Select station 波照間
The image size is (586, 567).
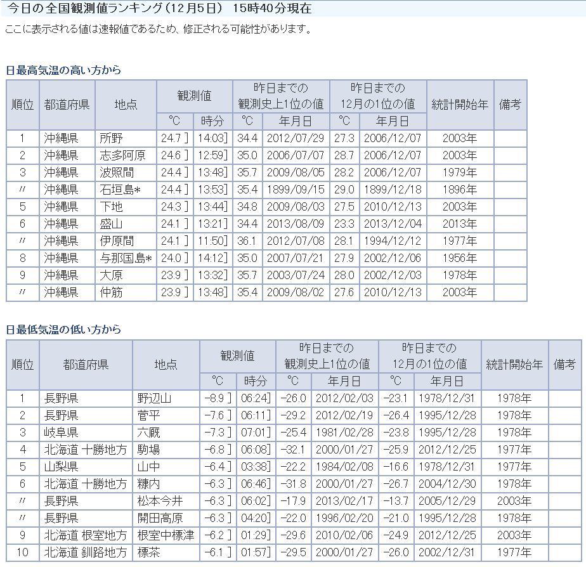117,173
